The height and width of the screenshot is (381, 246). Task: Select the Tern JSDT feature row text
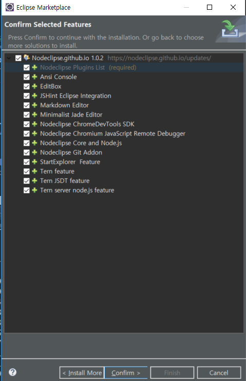click(65, 181)
